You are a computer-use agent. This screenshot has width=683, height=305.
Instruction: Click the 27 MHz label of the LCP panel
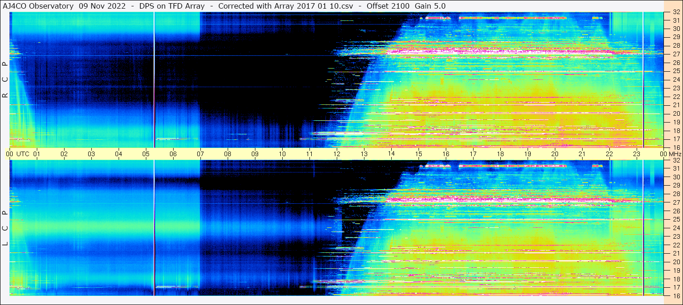pos(676,202)
